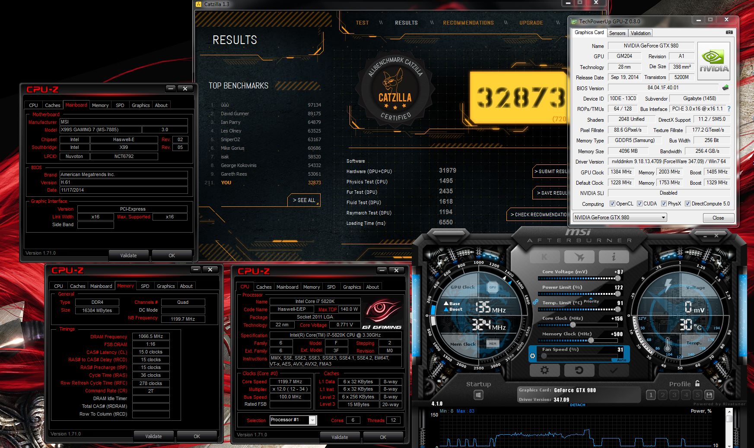This screenshot has width=754, height=448.
Task: Click DETACH link in Afterburner
Action: (x=577, y=405)
